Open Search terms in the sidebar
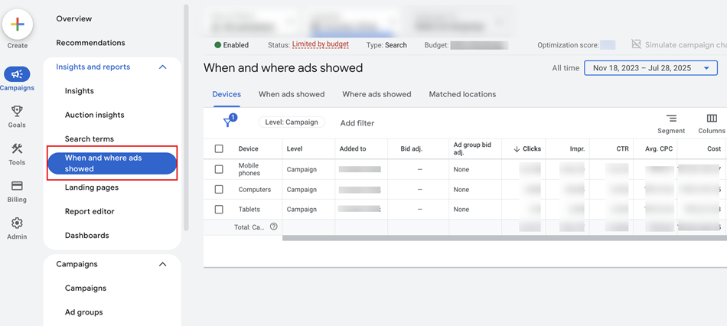This screenshot has width=727, height=326. click(x=89, y=139)
